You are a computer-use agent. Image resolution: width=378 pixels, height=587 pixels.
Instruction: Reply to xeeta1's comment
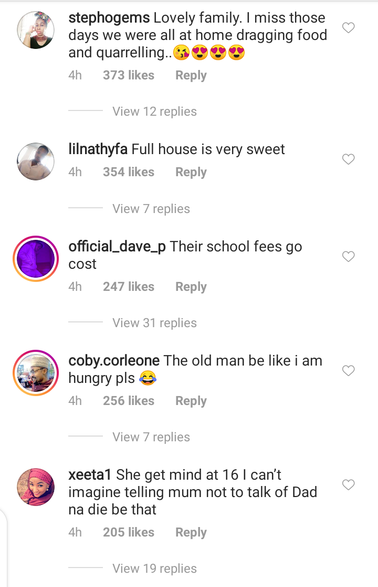pos(191,532)
